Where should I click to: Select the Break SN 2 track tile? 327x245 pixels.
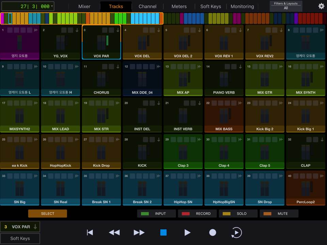142,188
